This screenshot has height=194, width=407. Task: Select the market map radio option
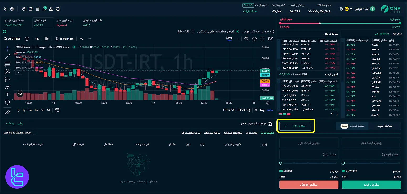tap(193, 31)
